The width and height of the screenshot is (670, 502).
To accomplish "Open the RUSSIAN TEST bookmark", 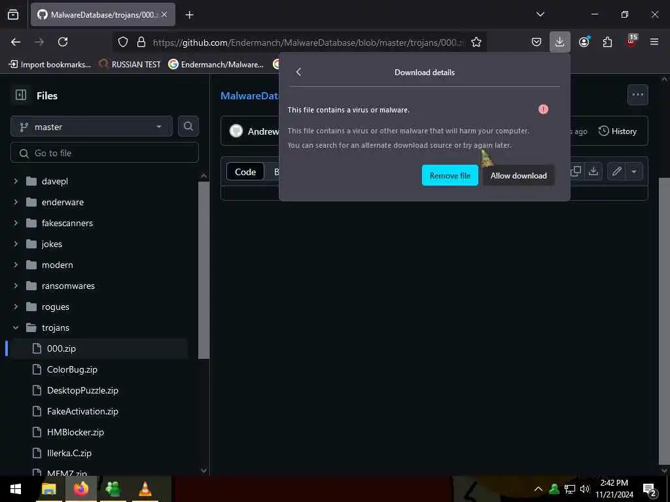I will click(x=130, y=65).
